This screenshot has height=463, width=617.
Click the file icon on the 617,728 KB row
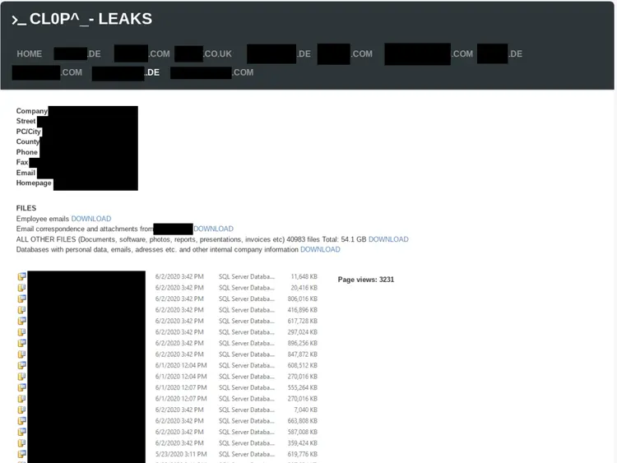22,321
